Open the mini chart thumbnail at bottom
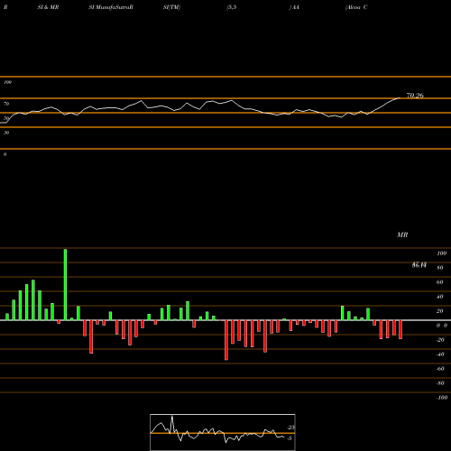The image size is (451, 451). (x=223, y=432)
